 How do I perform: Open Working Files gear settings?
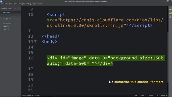click(15, 8)
